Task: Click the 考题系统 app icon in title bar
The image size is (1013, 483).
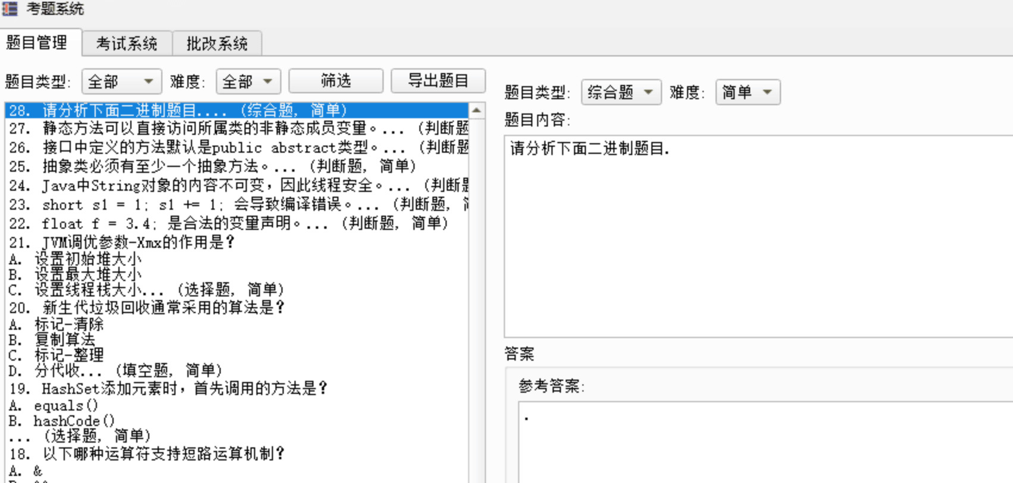Action: pos(10,9)
